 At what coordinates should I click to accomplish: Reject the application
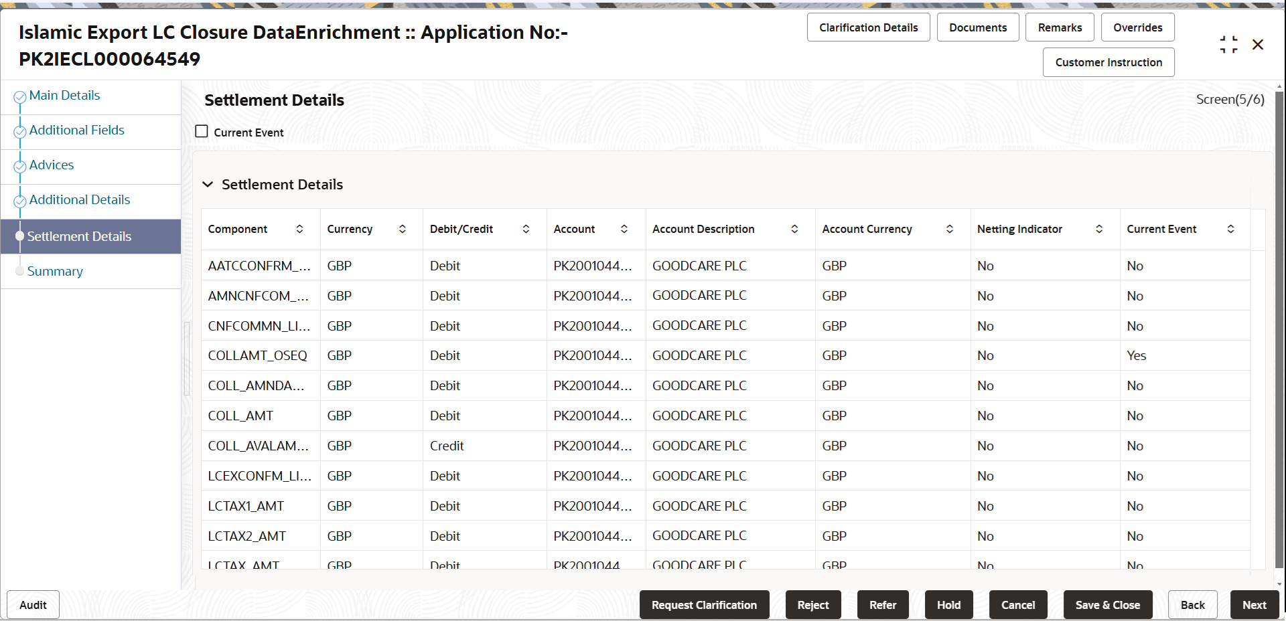[813, 605]
